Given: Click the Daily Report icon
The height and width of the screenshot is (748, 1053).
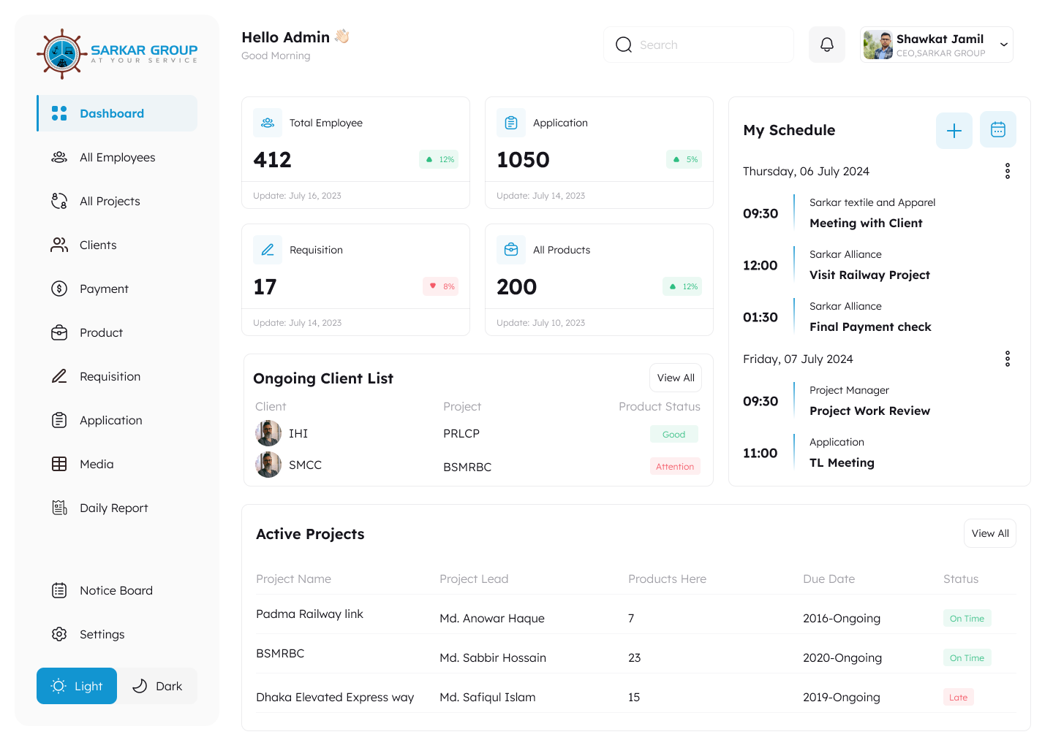Looking at the screenshot, I should [x=59, y=508].
